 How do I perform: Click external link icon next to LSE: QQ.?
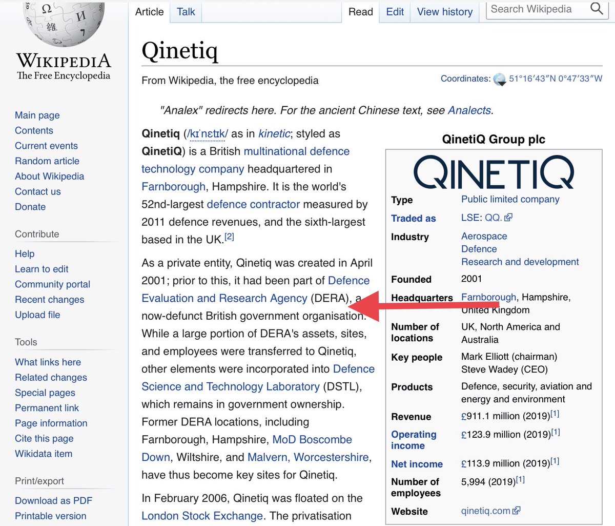point(508,218)
